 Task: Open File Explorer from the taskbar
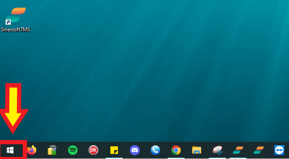(197, 150)
